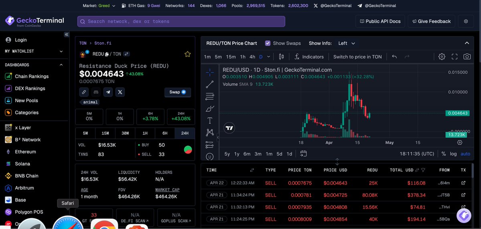Set chart interval to 4h
The width and height of the screenshot is (481, 229).
252,57
